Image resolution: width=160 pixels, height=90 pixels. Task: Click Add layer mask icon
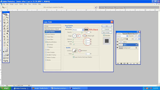pos(124,63)
